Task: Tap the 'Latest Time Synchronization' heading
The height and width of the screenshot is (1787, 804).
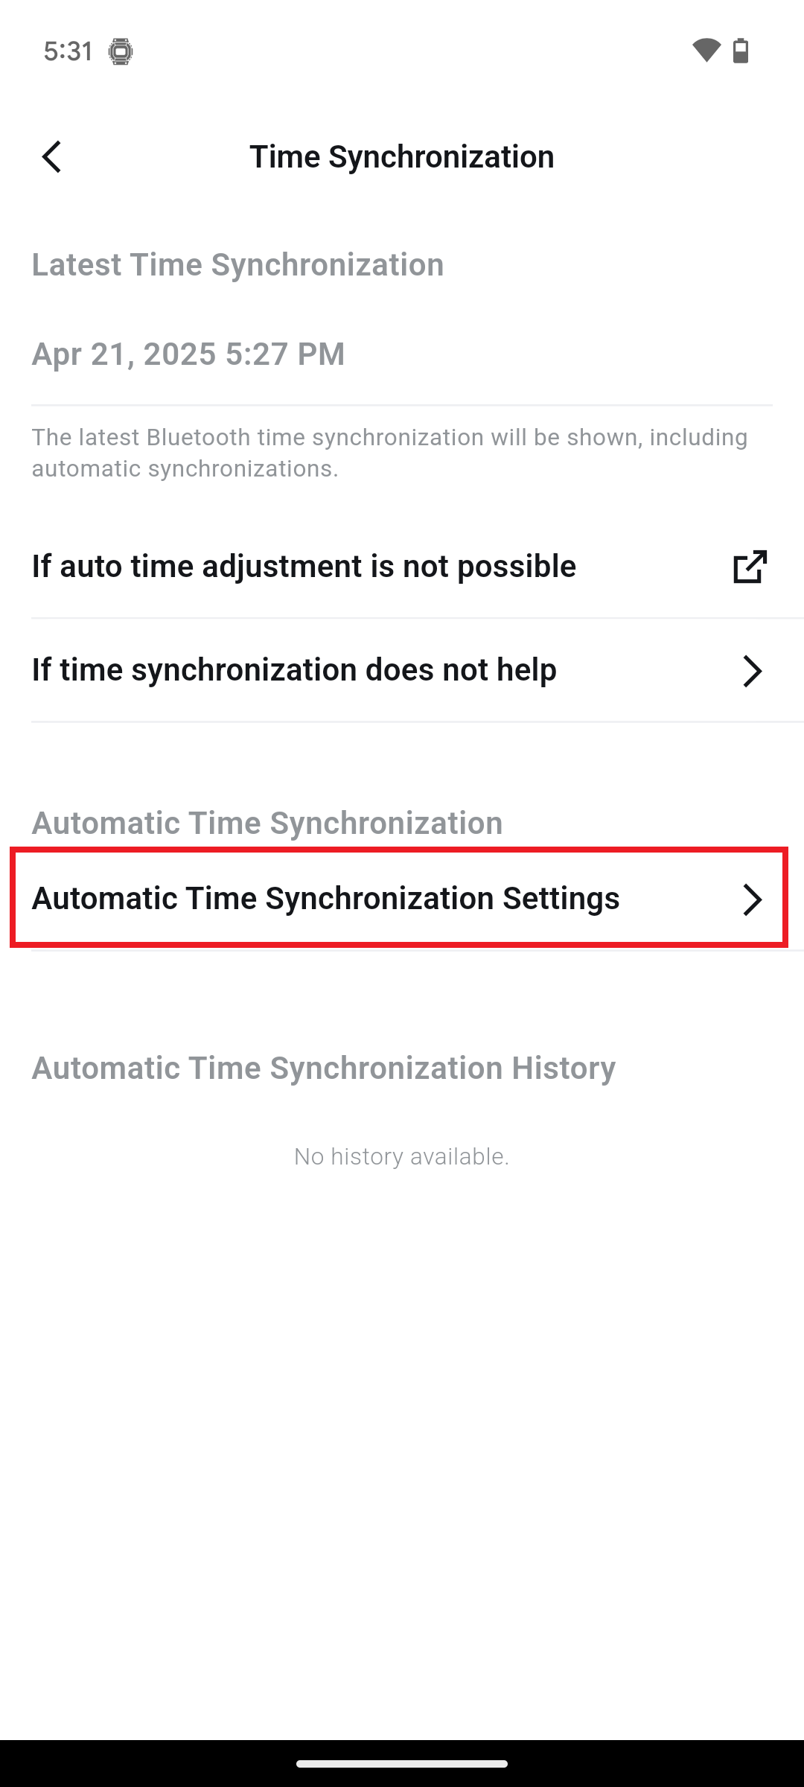Action: pos(237,265)
